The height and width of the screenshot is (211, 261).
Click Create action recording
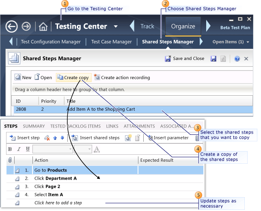click(122, 77)
